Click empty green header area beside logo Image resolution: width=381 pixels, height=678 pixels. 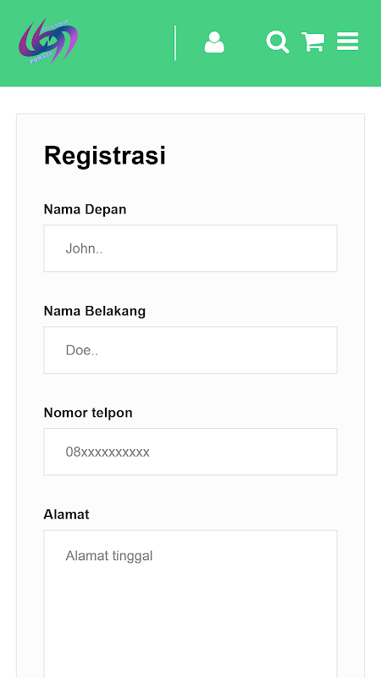click(x=125, y=43)
